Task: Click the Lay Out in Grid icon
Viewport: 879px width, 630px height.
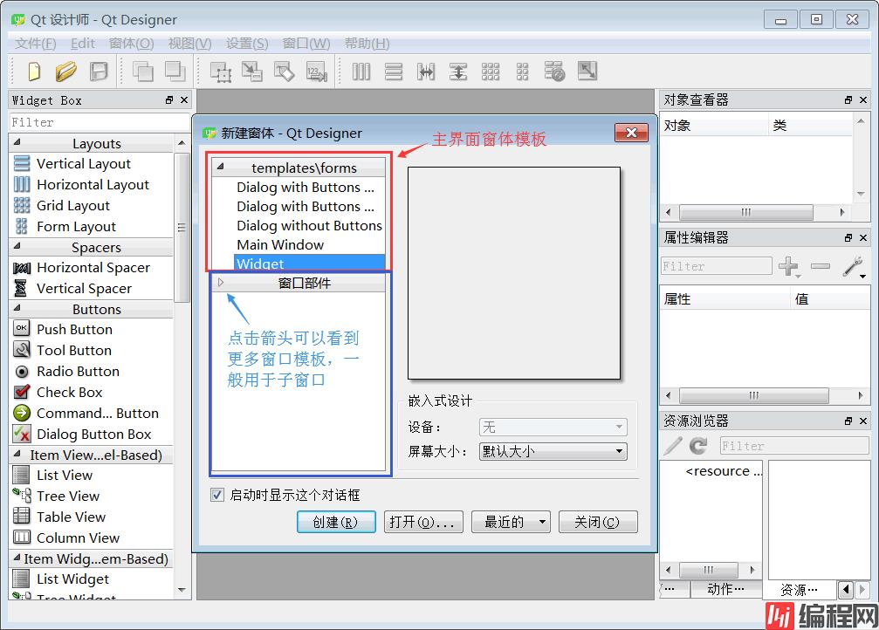Action: 491,72
